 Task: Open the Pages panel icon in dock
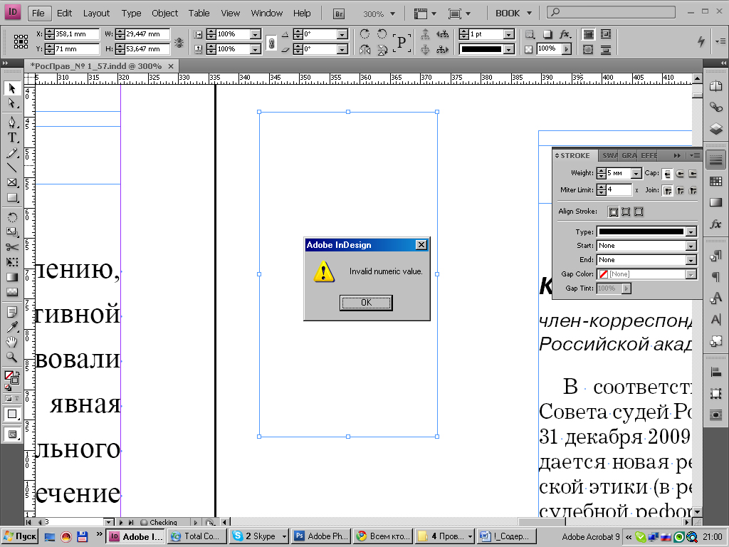[x=716, y=87]
